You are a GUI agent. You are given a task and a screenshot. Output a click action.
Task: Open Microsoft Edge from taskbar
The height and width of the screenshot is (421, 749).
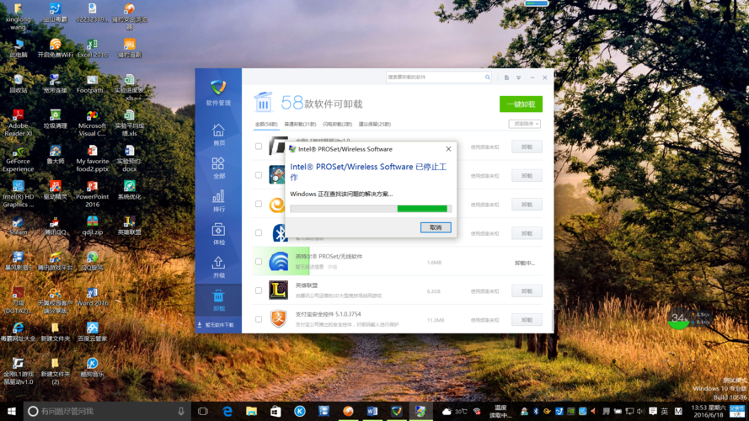[x=227, y=411]
